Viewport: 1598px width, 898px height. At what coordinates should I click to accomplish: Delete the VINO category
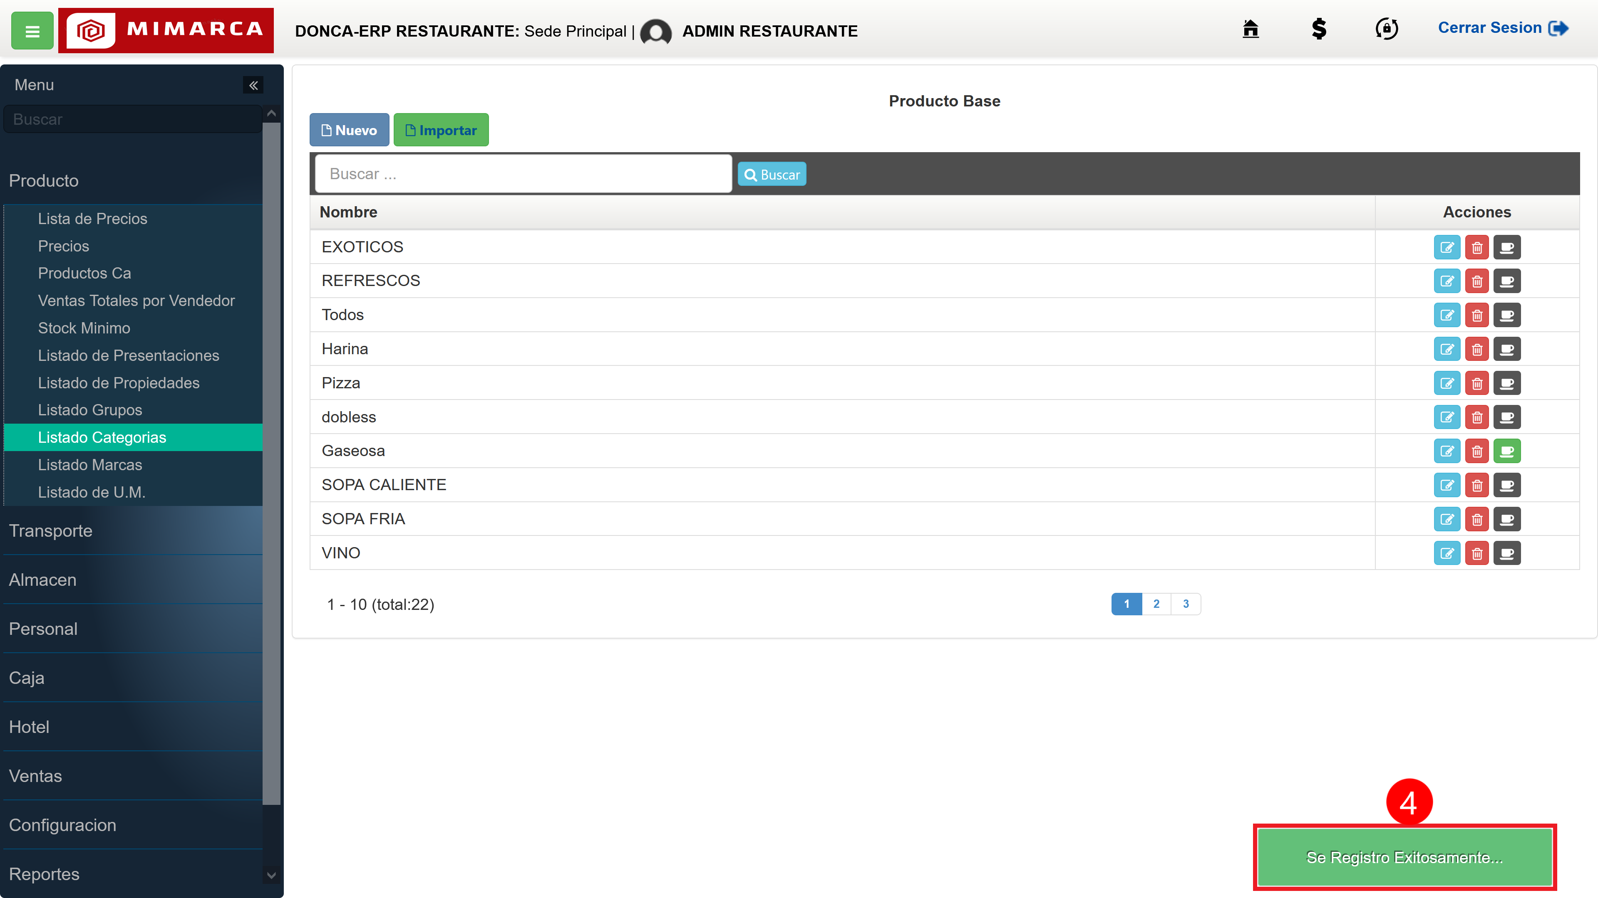tap(1477, 553)
